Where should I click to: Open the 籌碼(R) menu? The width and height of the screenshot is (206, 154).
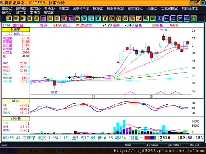[49, 8]
